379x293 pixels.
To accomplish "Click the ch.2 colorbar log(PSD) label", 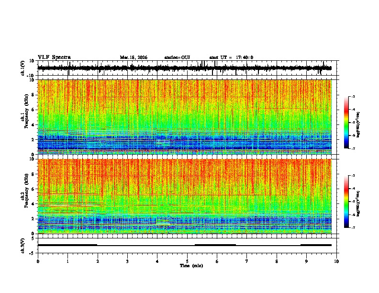I will point(358,203).
